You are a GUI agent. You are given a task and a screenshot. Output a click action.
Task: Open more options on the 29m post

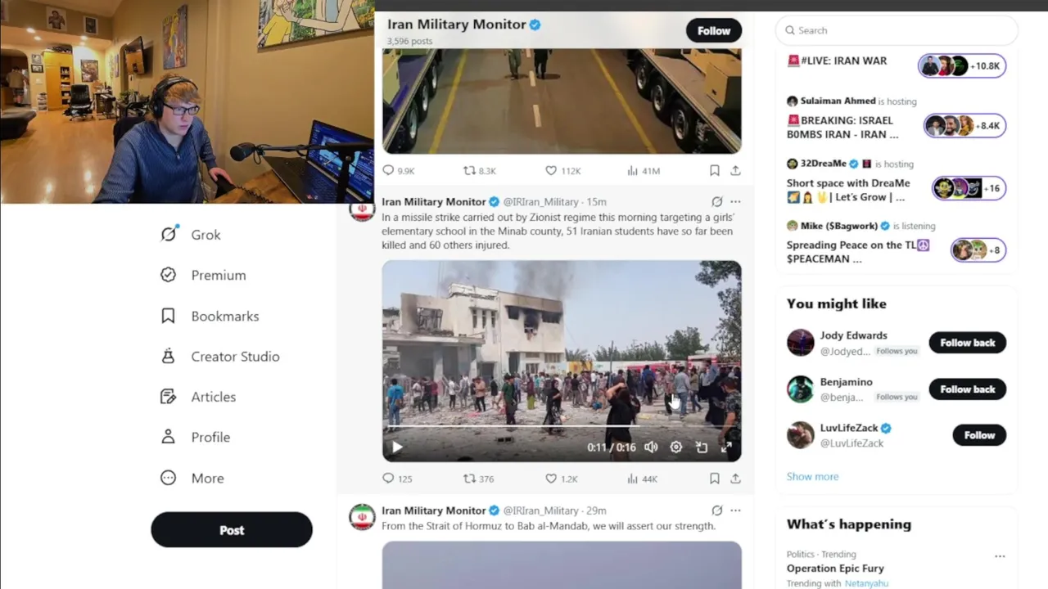pyautogui.click(x=735, y=510)
